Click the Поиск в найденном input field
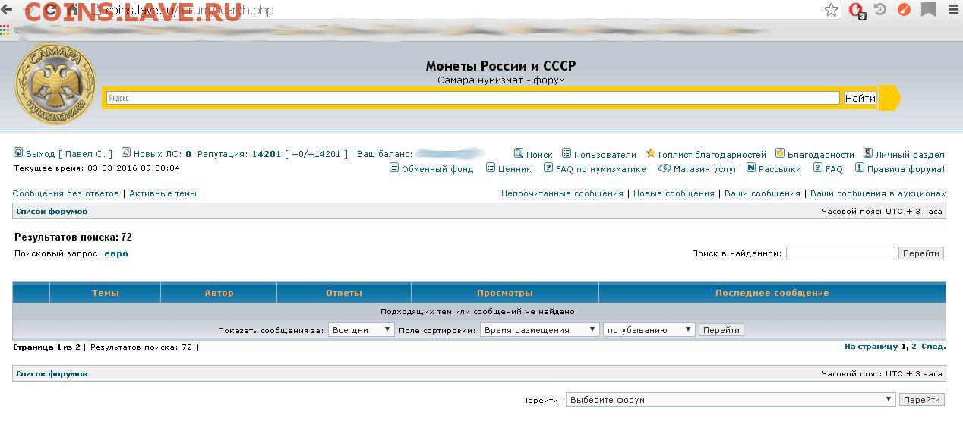 pos(840,253)
